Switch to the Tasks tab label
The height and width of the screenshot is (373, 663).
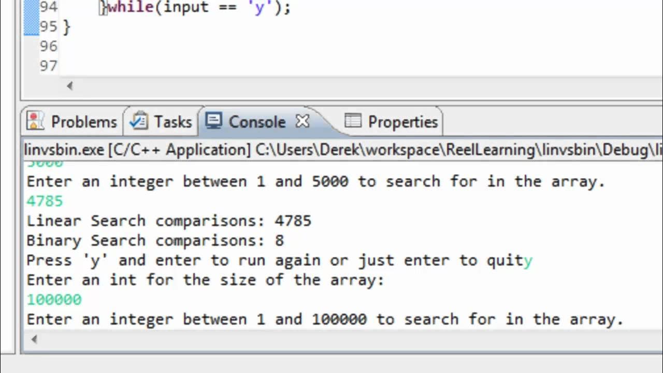172,122
